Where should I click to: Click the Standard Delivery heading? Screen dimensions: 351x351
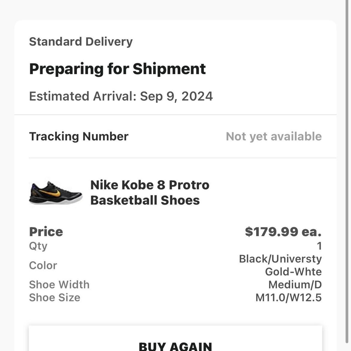[x=81, y=41]
